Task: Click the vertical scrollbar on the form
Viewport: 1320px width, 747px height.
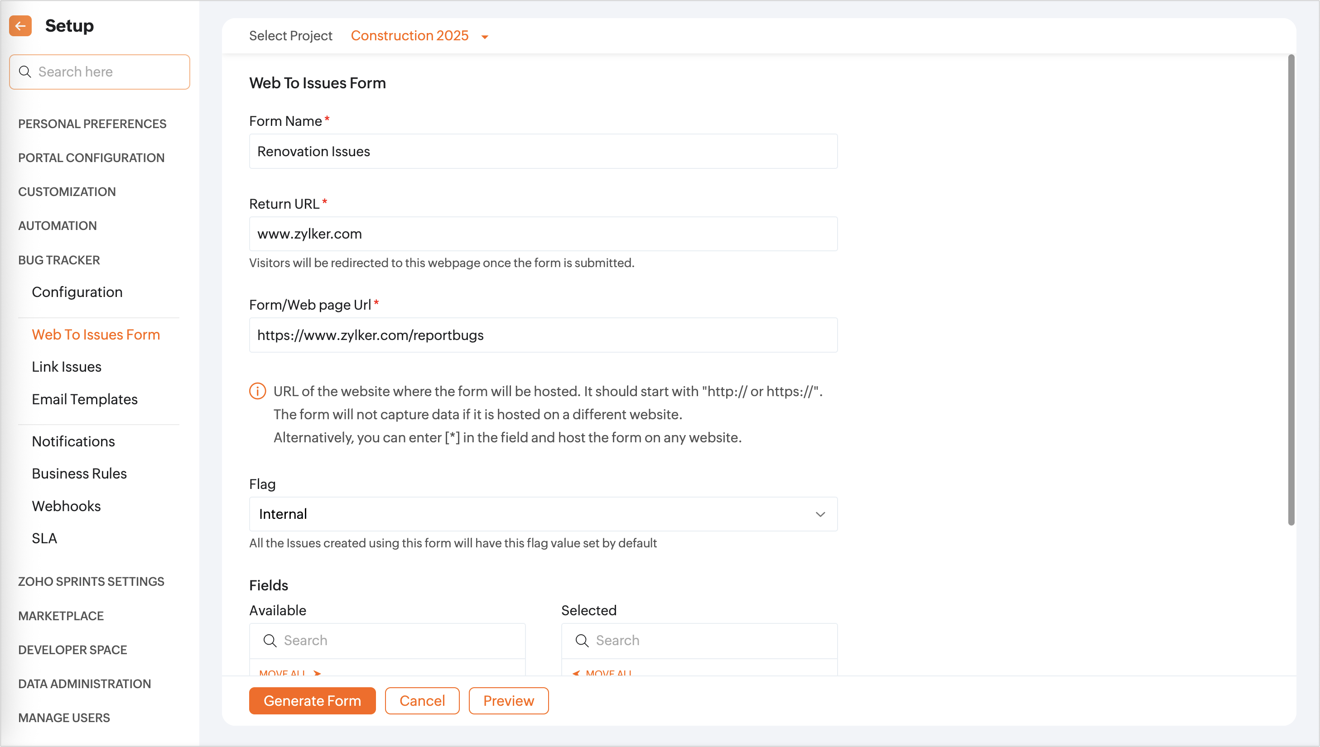Action: coord(1291,290)
